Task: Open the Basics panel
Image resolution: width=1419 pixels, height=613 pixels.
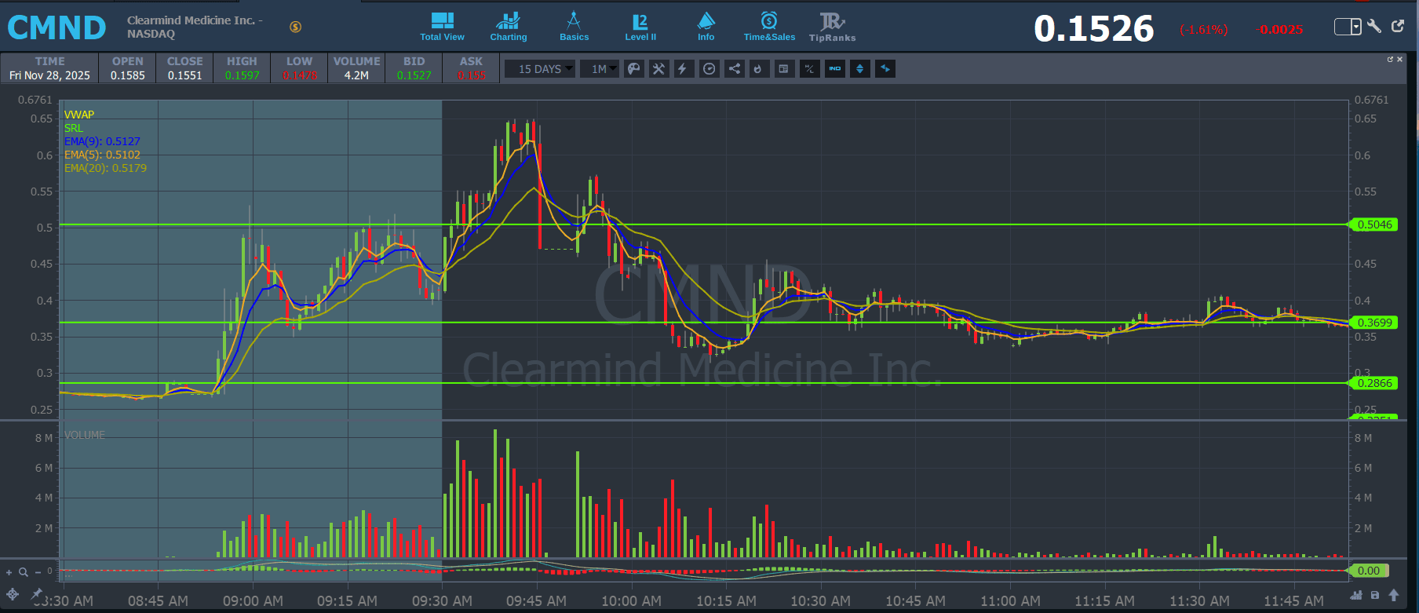Action: tap(574, 27)
